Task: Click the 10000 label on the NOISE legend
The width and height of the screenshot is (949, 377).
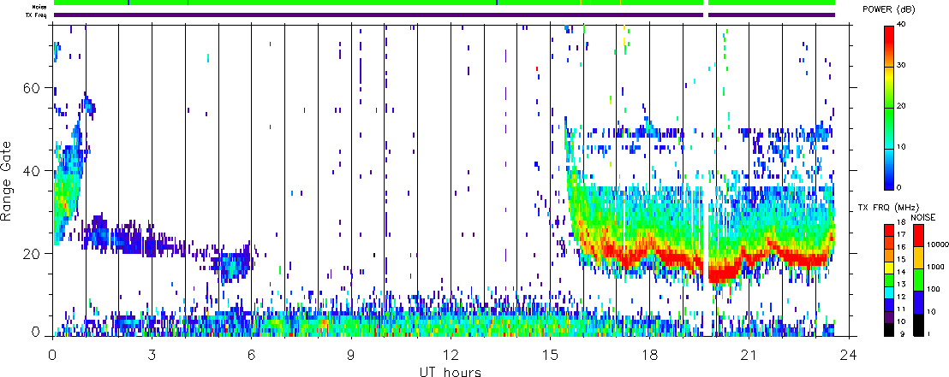Action: [938, 244]
